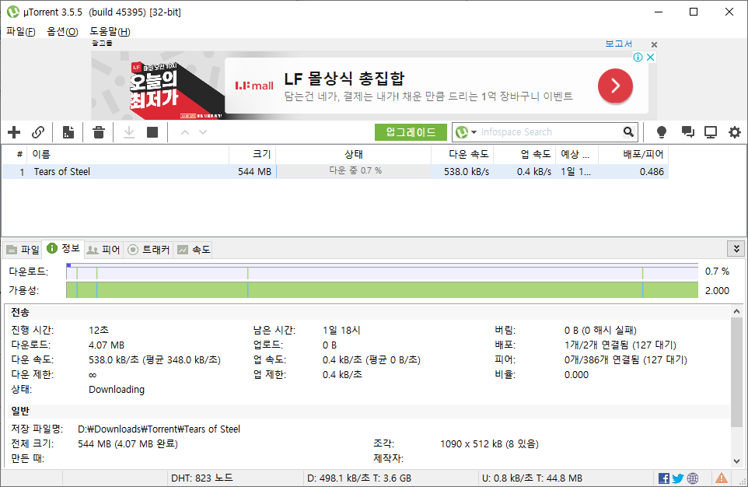
Task: Move torrent up the queue
Action: click(x=185, y=132)
